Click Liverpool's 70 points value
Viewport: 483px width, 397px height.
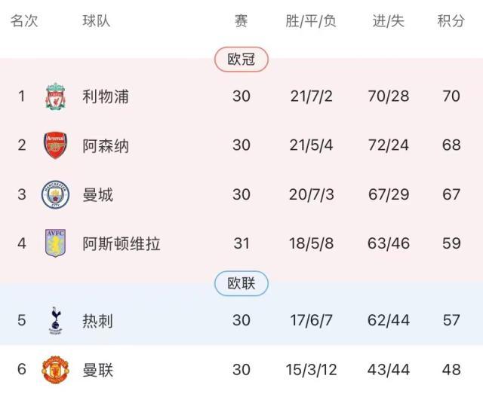click(451, 96)
